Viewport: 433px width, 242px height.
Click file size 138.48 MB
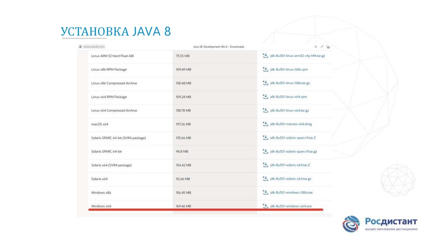[184, 83]
